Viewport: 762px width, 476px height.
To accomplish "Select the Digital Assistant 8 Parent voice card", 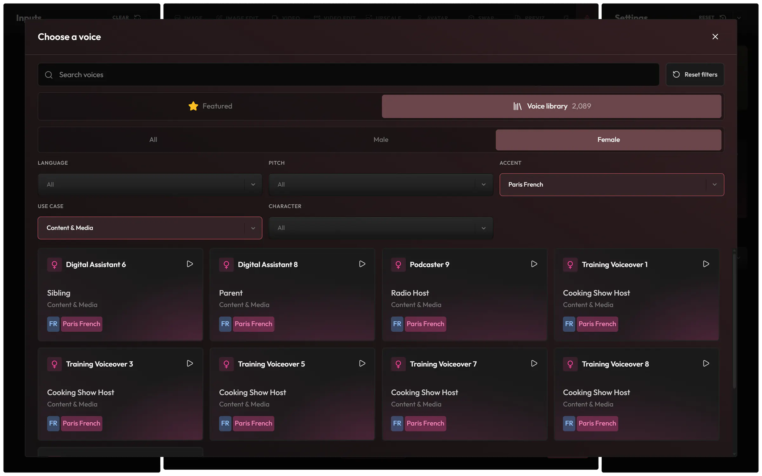I will (292, 295).
